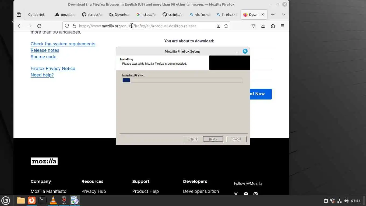The image size is (366, 206).
Task: Open Check the system requirements link
Action: point(63,44)
